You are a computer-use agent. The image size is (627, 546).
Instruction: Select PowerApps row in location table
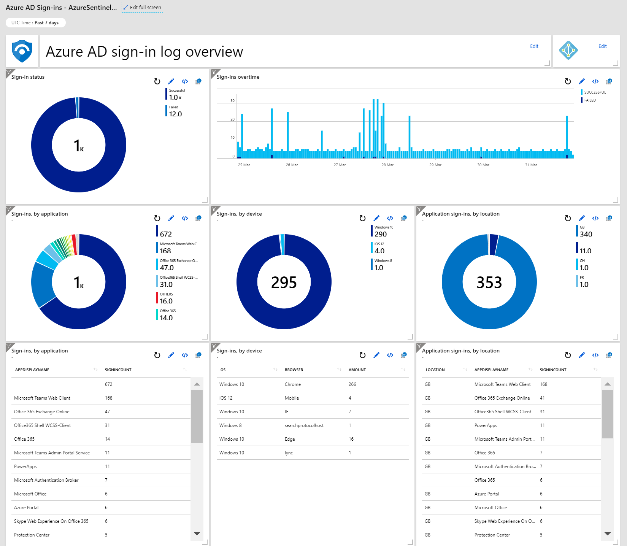tap(511, 425)
